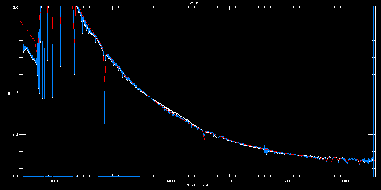The image size is (381, 190).
Task: Click the 7000 wavelength tick label
Action: coord(229,181)
